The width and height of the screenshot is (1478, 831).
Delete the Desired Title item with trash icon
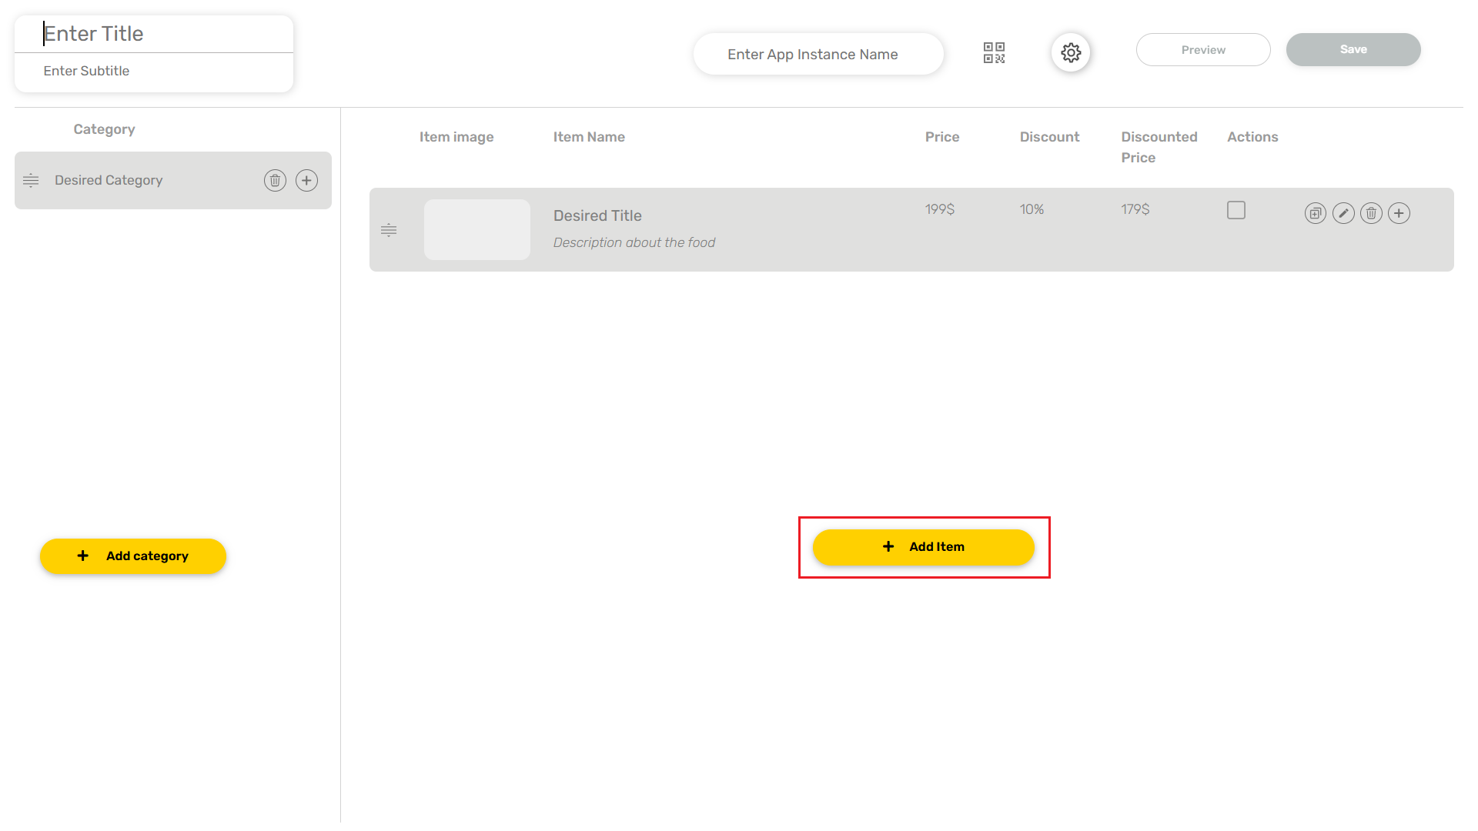[x=1371, y=213]
